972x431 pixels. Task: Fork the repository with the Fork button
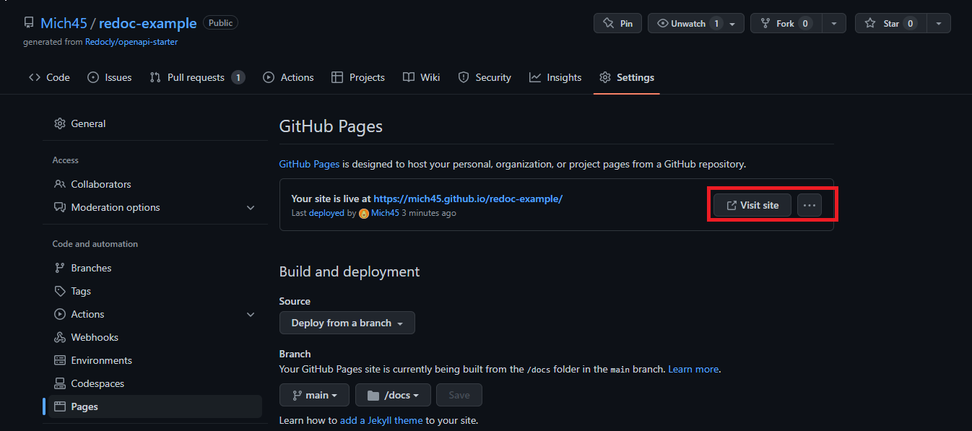pyautogui.click(x=786, y=23)
